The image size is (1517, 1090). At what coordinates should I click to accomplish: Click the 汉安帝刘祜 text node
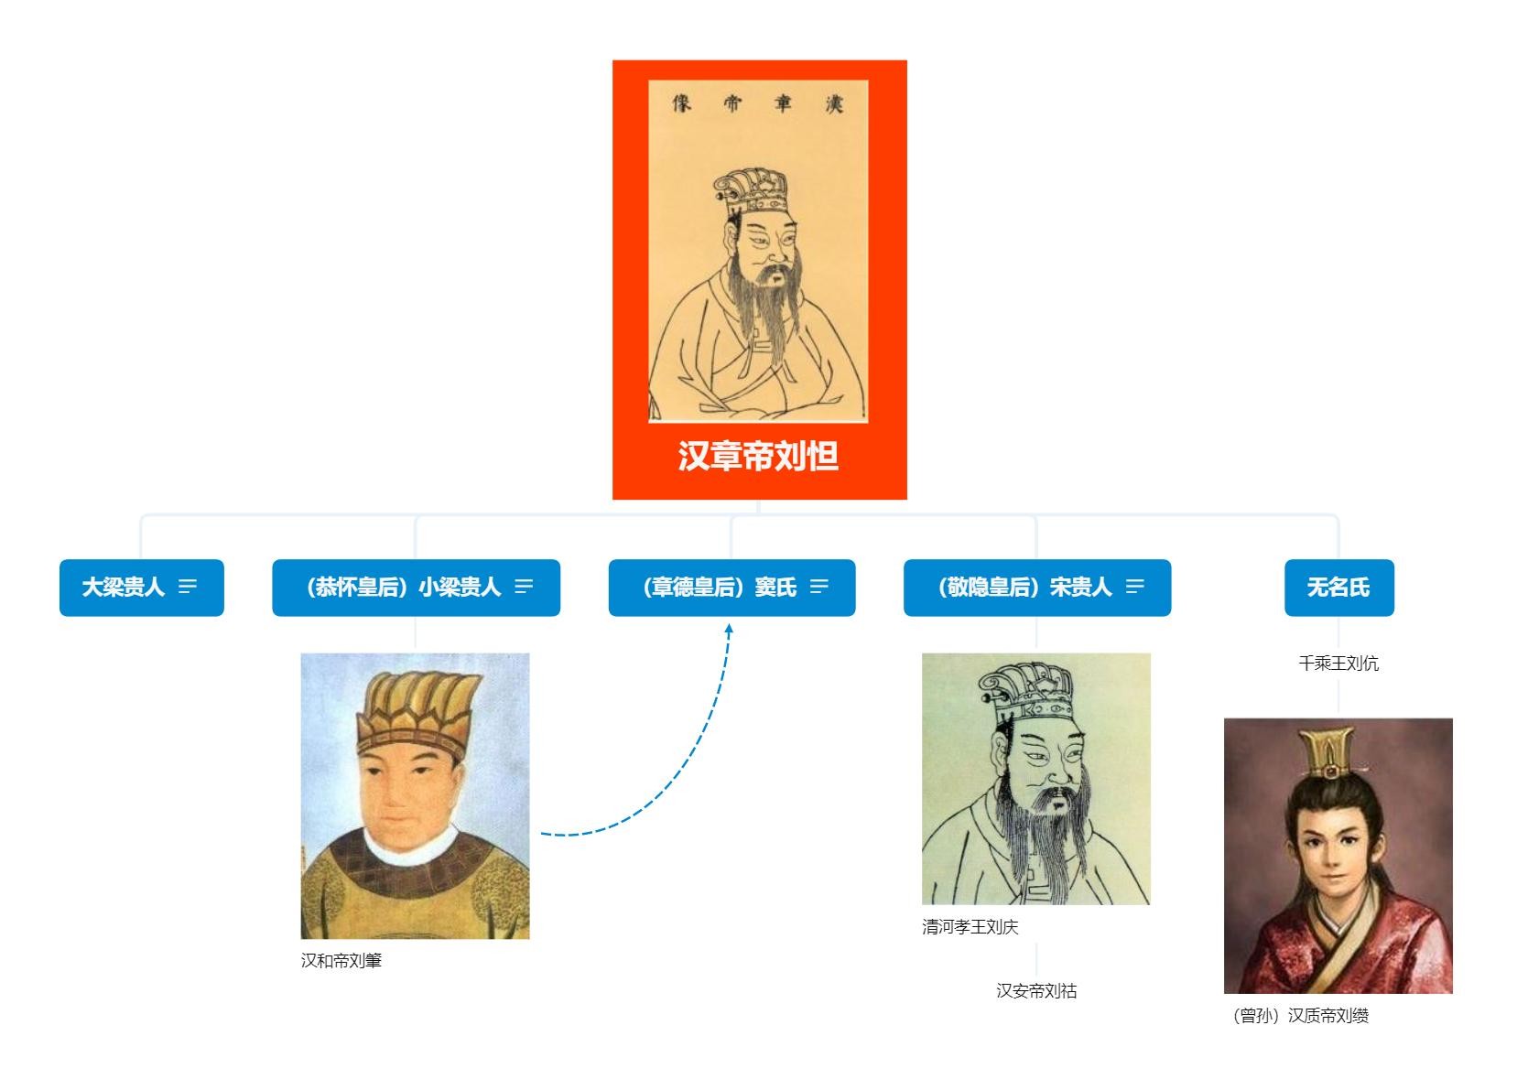pos(1036,990)
